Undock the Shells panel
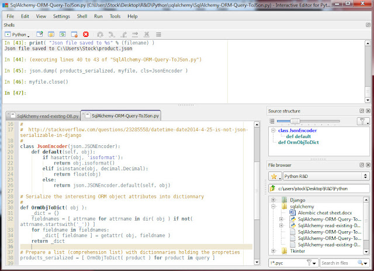 [x=368, y=25]
